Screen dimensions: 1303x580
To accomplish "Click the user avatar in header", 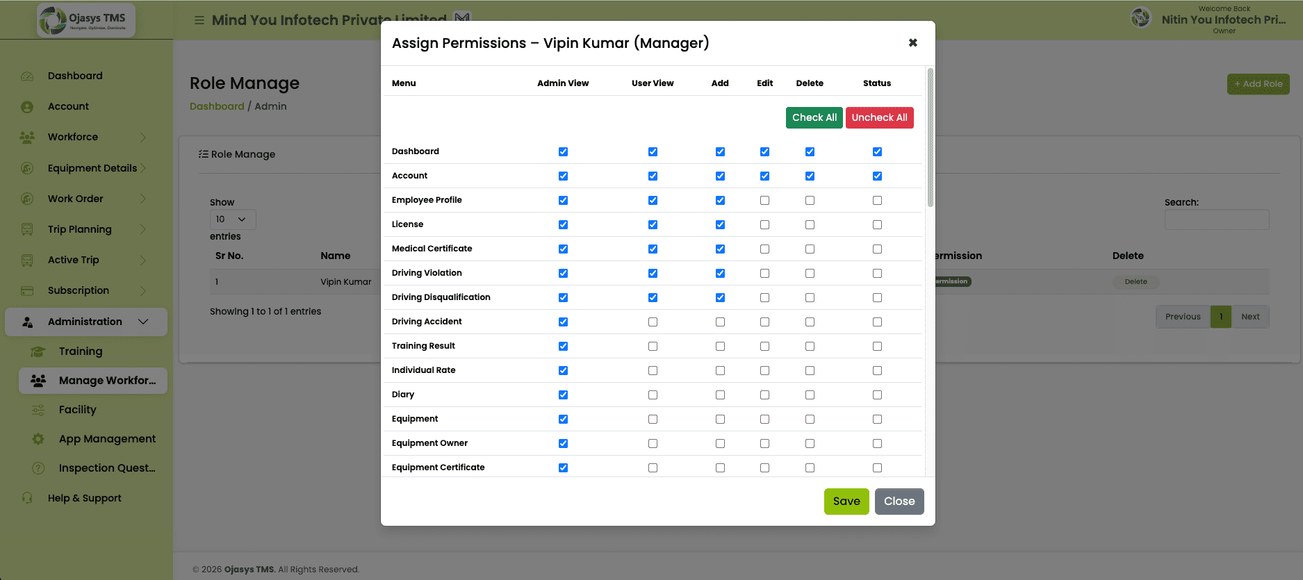I will pyautogui.click(x=1141, y=17).
